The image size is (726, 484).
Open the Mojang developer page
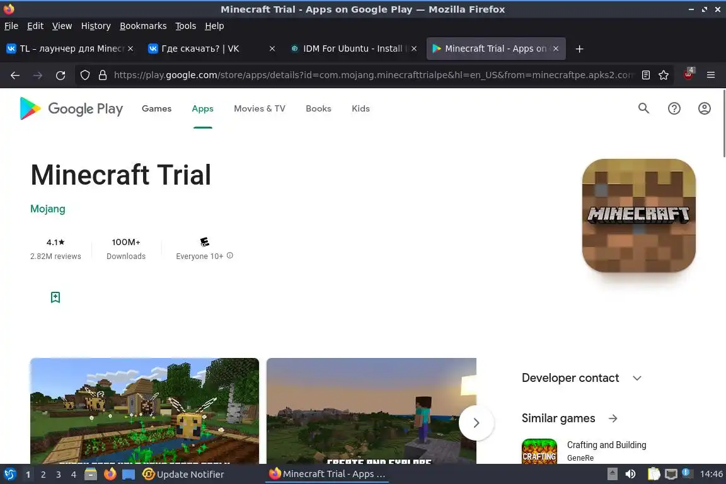(48, 209)
